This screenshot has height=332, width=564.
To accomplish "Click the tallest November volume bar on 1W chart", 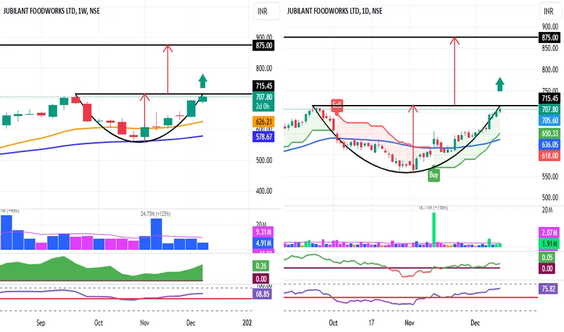I will pyautogui.click(x=156, y=234).
